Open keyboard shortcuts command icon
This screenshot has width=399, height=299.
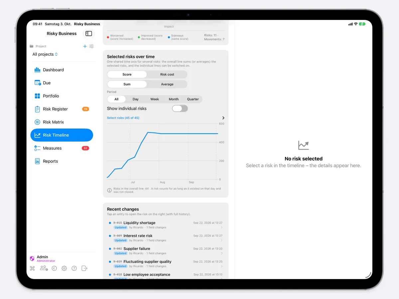coord(32,268)
